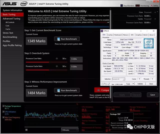Click the CPU-Z window title icon
The height and width of the screenshot is (134, 160).
(x=102, y=31)
